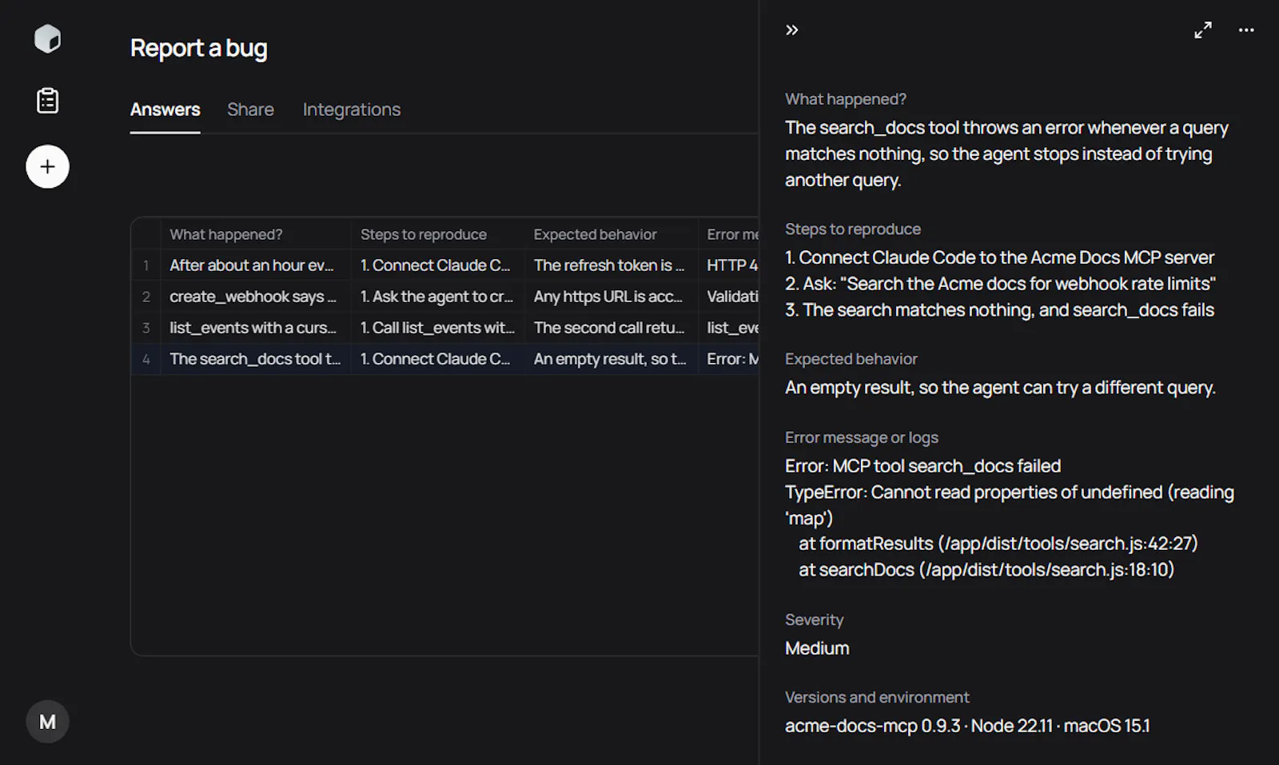Click 'Any https URL is acc...' cell
The width and height of the screenshot is (1279, 765).
tap(611, 297)
